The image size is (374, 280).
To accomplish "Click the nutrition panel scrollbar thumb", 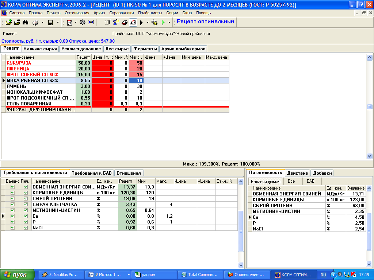I will 369,232.
